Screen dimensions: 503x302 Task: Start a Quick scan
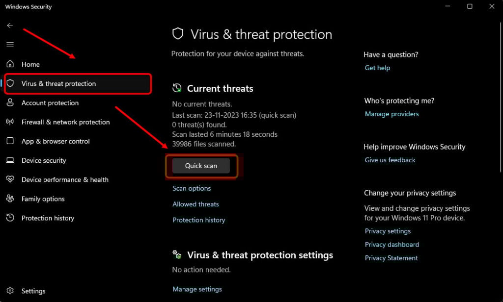(201, 166)
